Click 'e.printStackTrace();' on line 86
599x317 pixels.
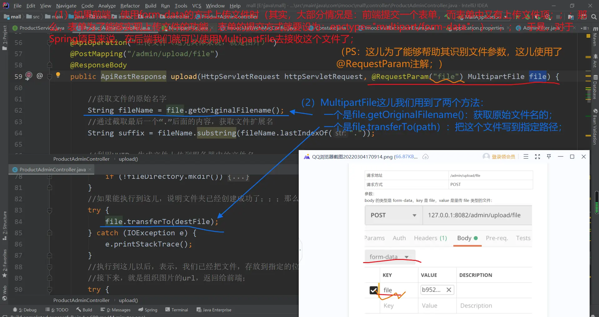[149, 244]
